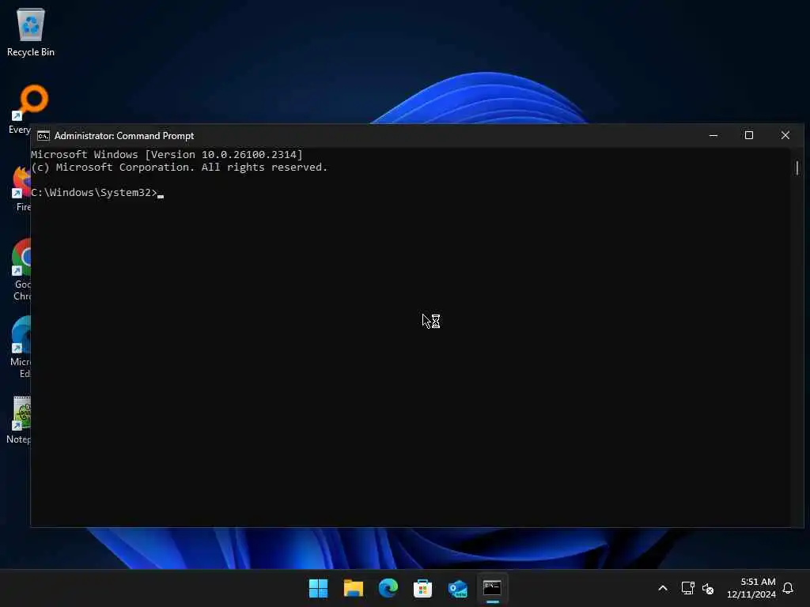This screenshot has height=607, width=810.
Task: Open Command Prompt system menu icon
Action: 44,136
